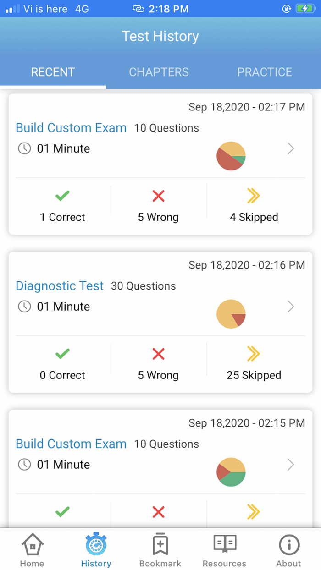Tap red X above first 5 Wrong

[158, 196]
